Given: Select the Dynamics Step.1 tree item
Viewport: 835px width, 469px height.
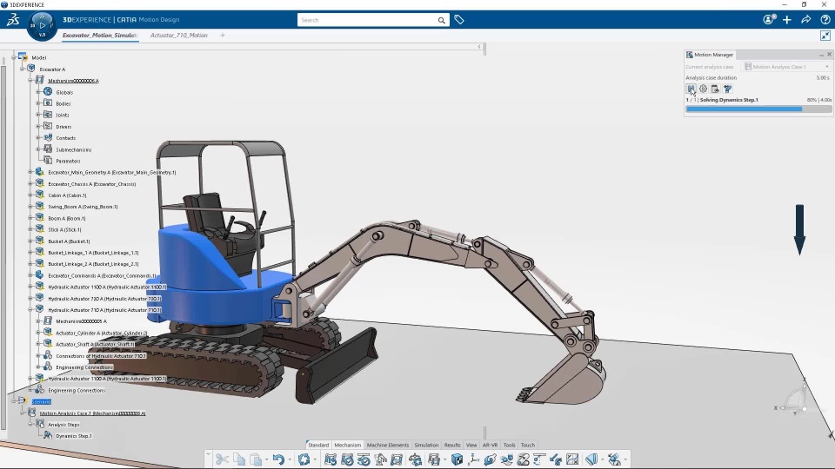Looking at the screenshot, I should tap(73, 436).
